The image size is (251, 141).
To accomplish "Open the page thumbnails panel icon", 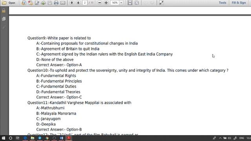I will click(x=4, y=19).
